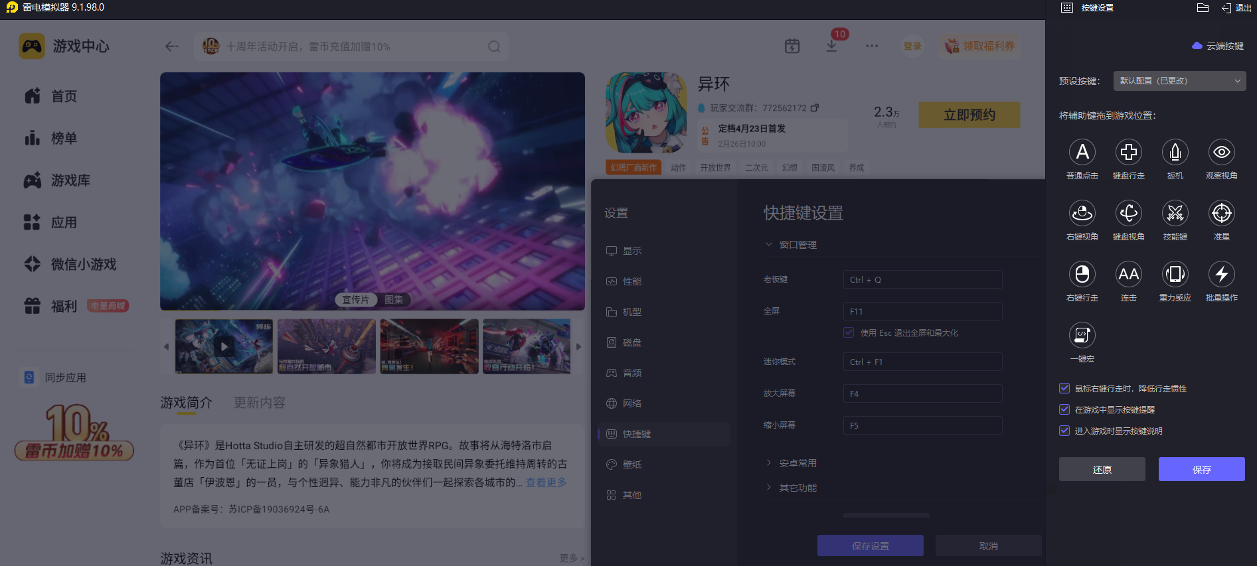Open 游戏库 in the sidebar
Viewport: 1257px width, 566px height.
click(x=57, y=180)
